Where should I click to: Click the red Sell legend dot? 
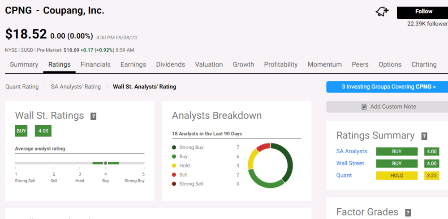coord(174,175)
